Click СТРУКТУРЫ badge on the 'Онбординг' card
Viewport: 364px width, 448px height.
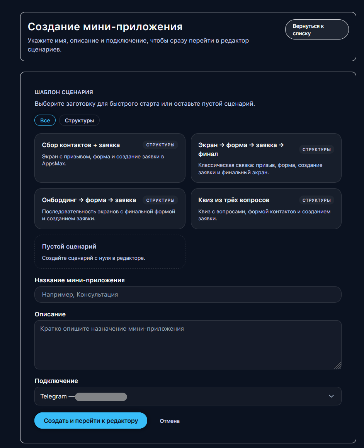pyautogui.click(x=160, y=200)
